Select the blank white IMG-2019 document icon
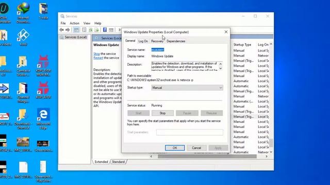330x185 pixels. tap(23, 170)
